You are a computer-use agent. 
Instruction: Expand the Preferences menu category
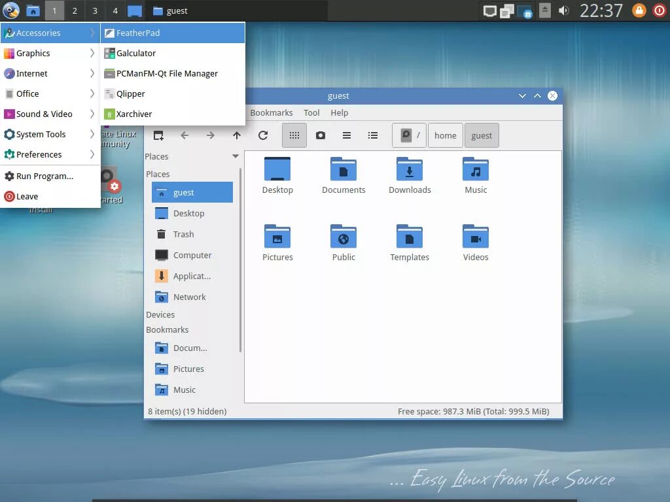(50, 154)
